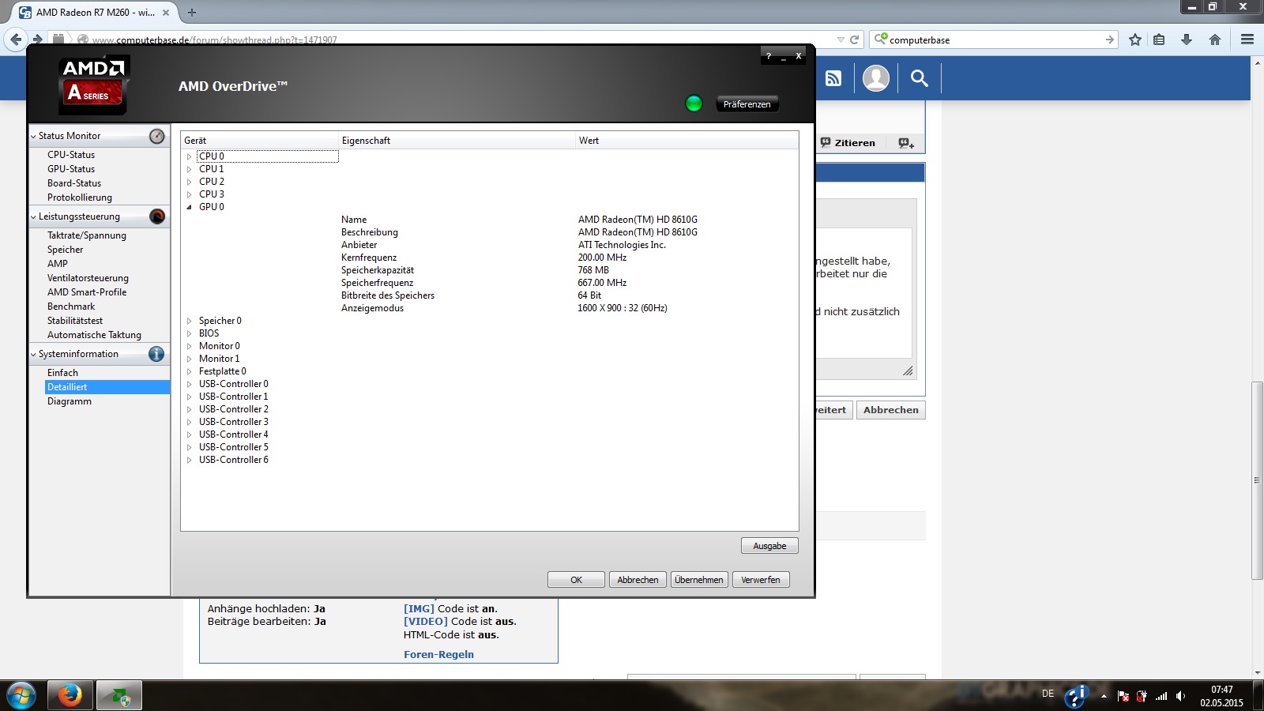Image resolution: width=1264 pixels, height=711 pixels.
Task: Click the forum search magnifier icon
Action: pyautogui.click(x=919, y=78)
